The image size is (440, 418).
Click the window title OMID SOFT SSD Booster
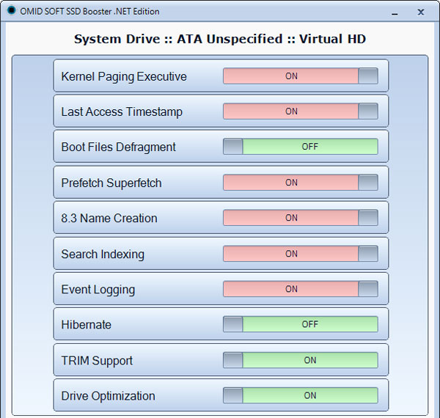[89, 12]
